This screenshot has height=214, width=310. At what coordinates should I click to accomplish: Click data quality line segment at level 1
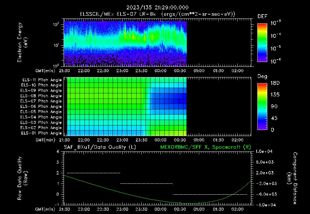[146, 183]
